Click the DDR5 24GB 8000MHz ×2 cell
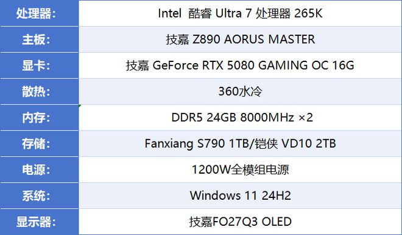The height and width of the screenshot is (235, 402). (x=240, y=117)
